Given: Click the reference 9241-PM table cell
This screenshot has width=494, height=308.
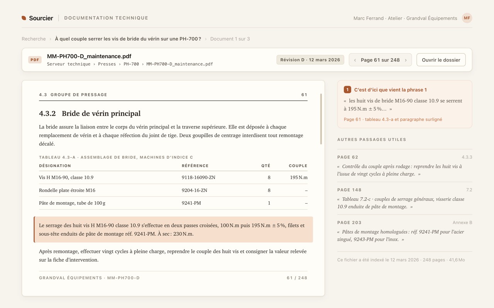Looking at the screenshot, I should click(x=191, y=203).
